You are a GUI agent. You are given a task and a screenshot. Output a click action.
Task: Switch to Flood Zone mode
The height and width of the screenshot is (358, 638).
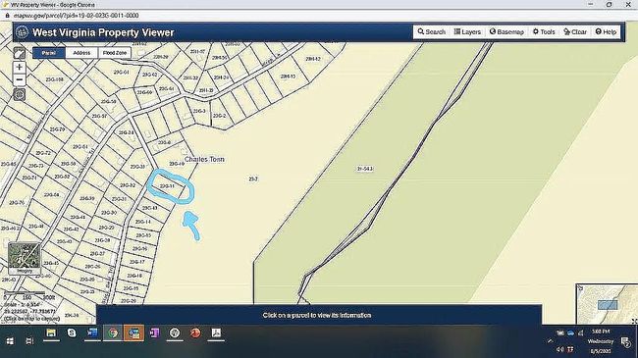tap(115, 53)
